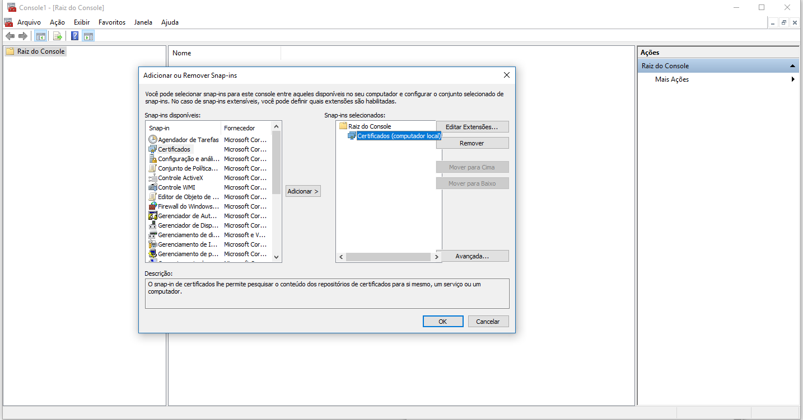
Task: Click the Forward arrow in MMC toolbar
Action: tap(23, 36)
